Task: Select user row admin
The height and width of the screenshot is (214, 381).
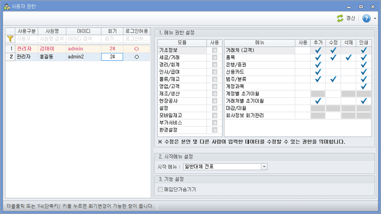Action: click(78, 49)
